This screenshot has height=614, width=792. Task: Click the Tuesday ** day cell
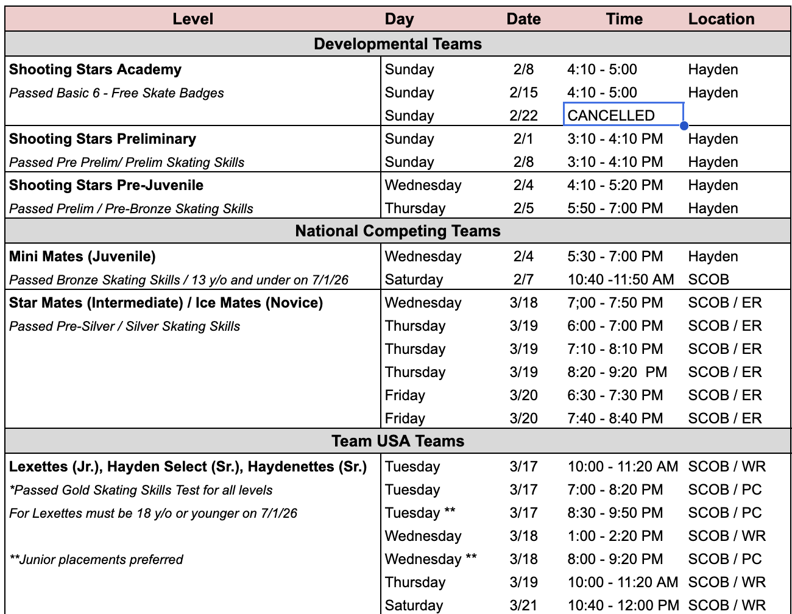420,513
